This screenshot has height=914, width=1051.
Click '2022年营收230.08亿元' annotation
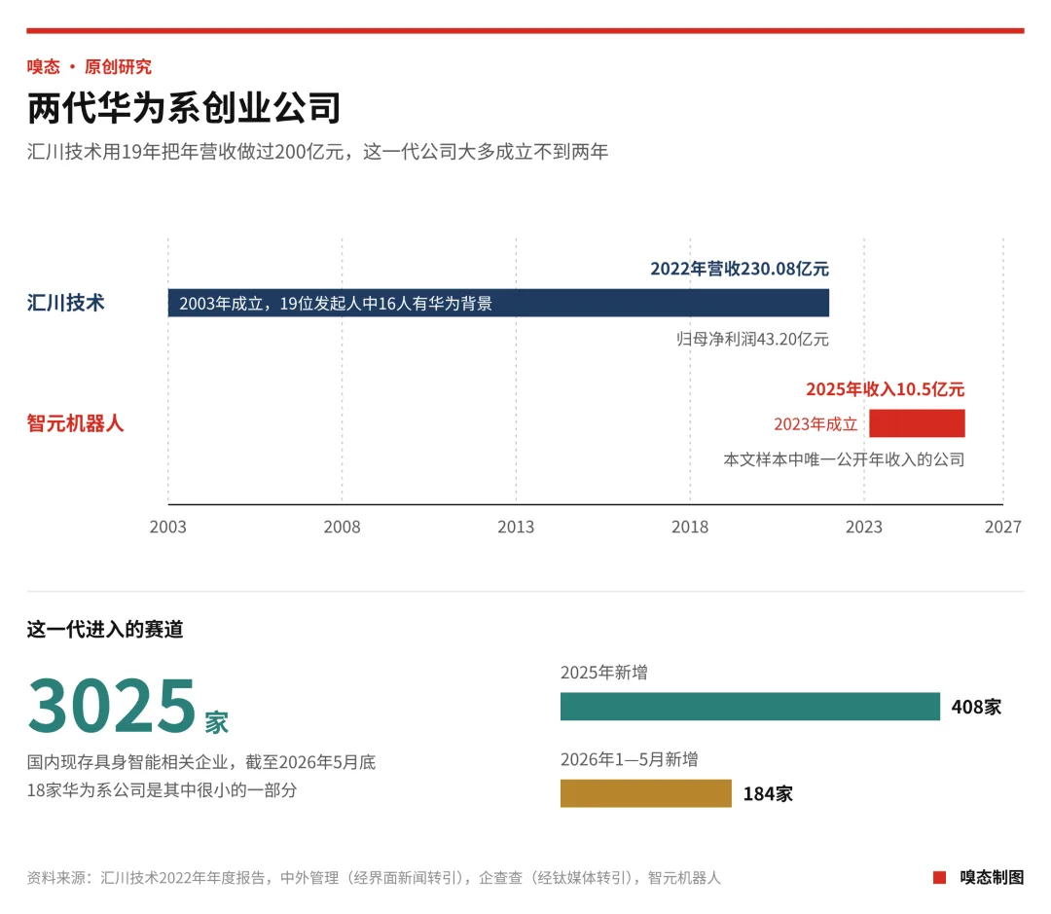(x=740, y=269)
